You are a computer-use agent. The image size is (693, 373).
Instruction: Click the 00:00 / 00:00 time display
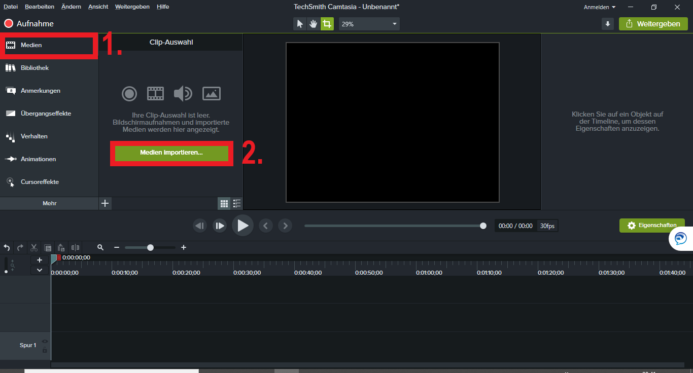click(x=515, y=226)
